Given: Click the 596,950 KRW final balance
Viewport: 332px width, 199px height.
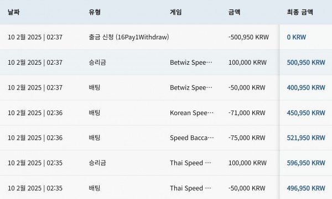Looking at the screenshot, I should (x=306, y=163).
